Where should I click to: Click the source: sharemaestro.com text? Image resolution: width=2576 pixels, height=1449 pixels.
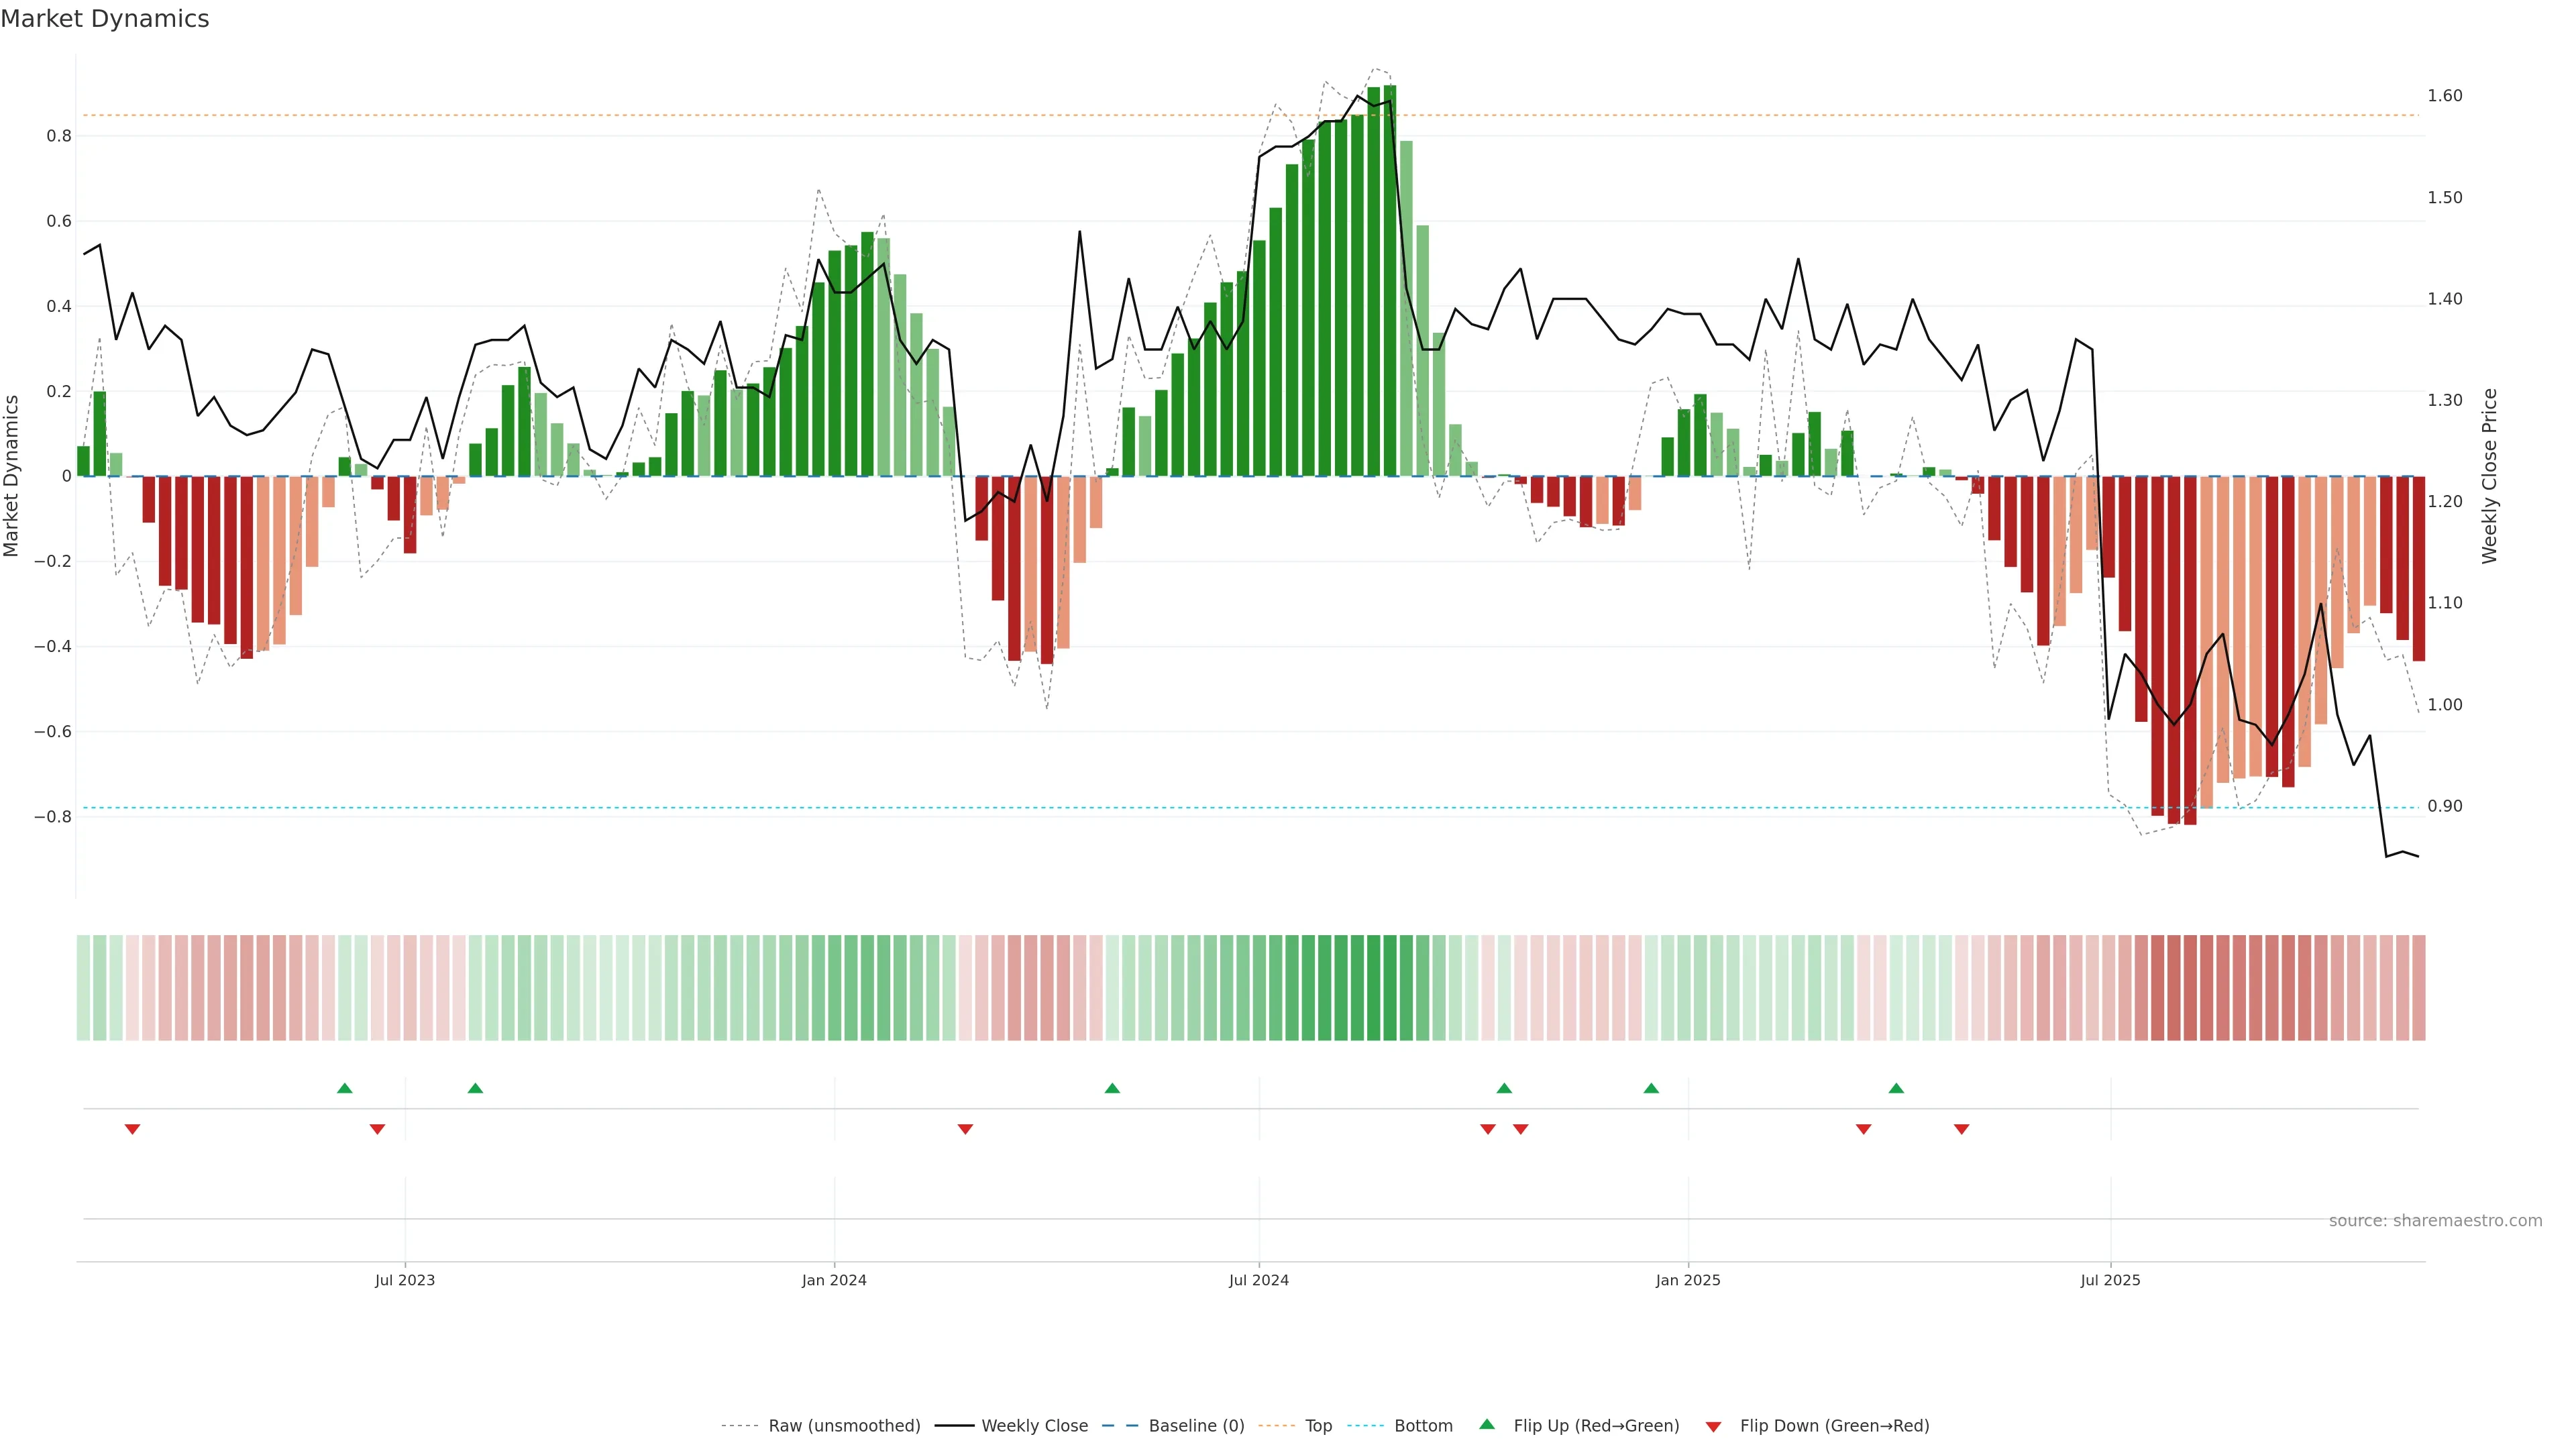pos(2435,1220)
